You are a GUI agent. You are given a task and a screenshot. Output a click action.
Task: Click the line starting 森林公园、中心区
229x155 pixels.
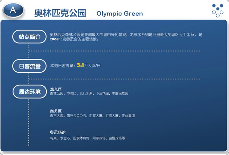(x=89, y=94)
